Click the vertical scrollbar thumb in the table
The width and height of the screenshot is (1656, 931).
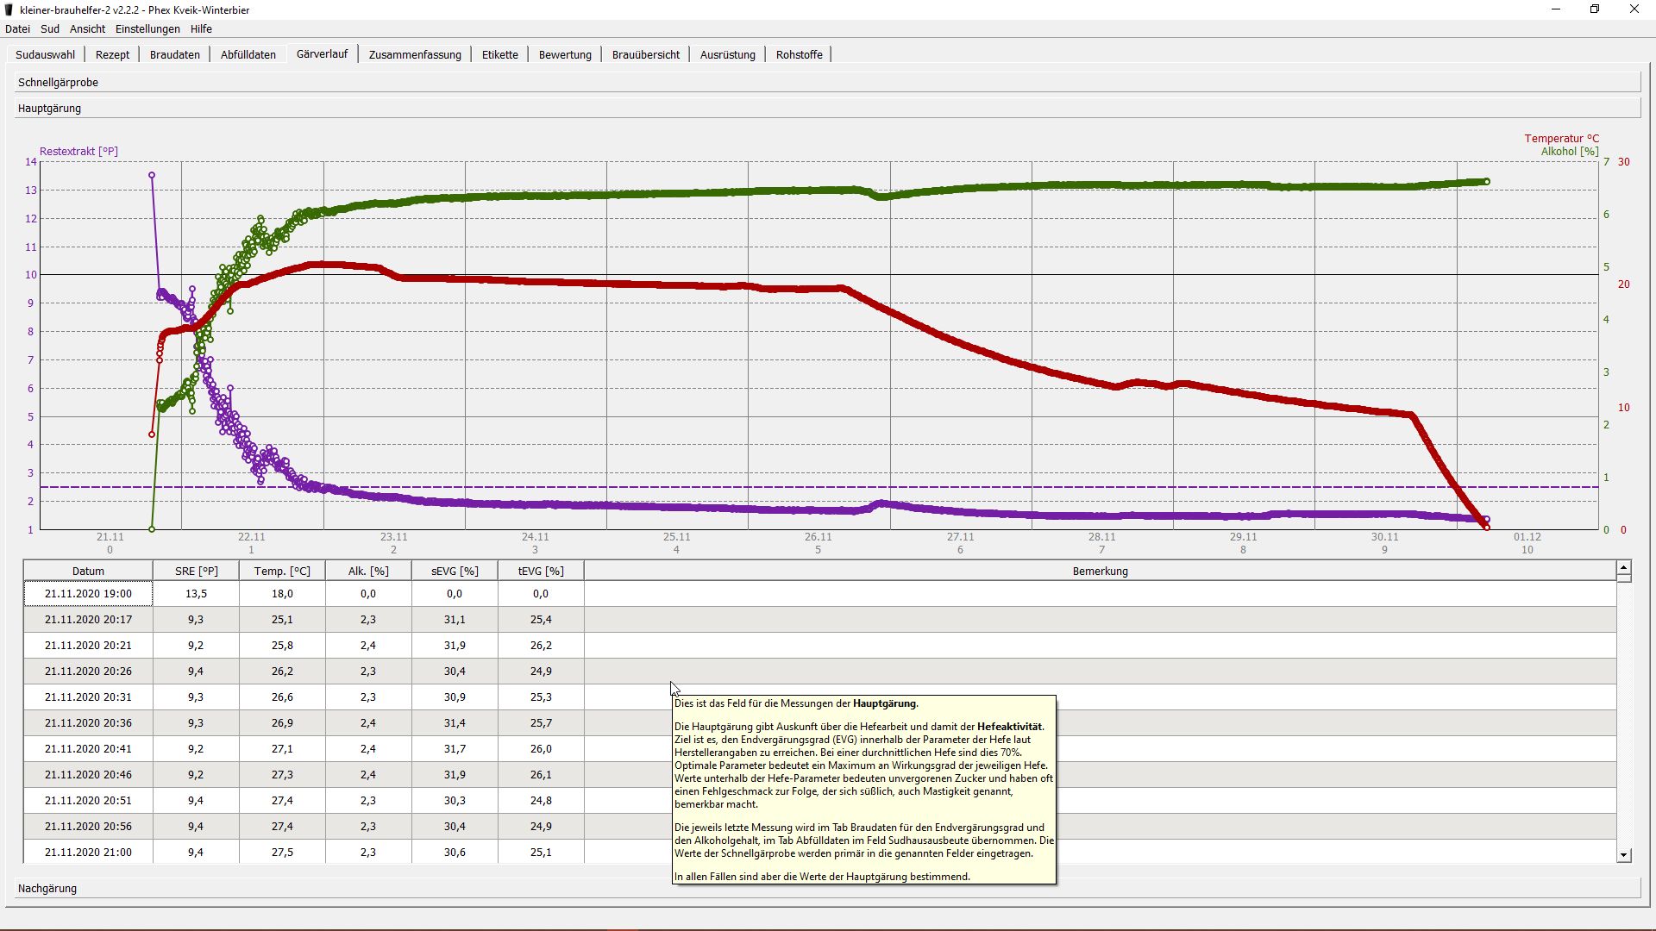click(x=1624, y=578)
